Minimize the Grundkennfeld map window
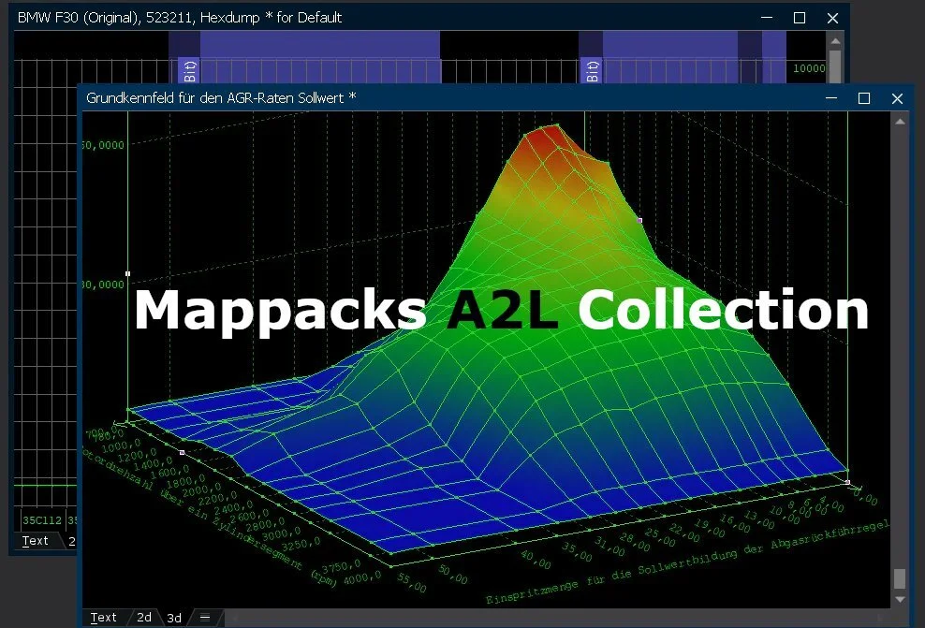Screen dimensions: 925x628 (830, 98)
